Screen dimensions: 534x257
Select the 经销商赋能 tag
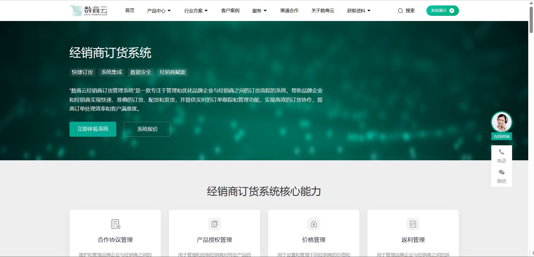pyautogui.click(x=173, y=72)
